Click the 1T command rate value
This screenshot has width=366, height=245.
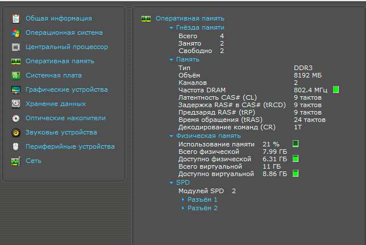298,127
